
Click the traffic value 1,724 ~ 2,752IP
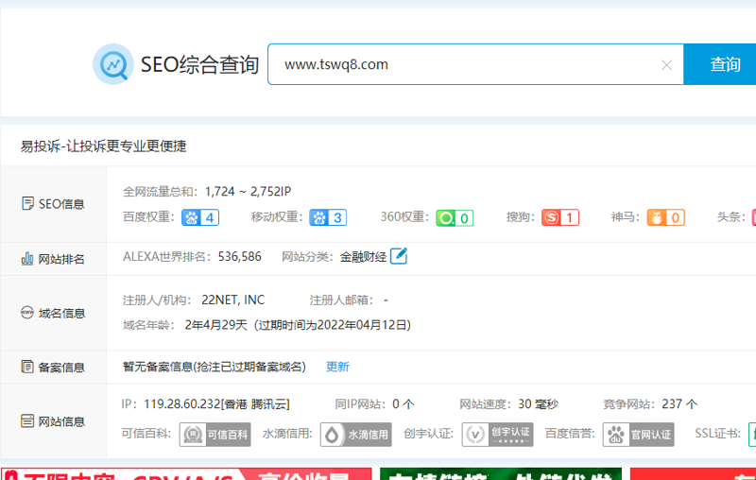click(x=248, y=191)
